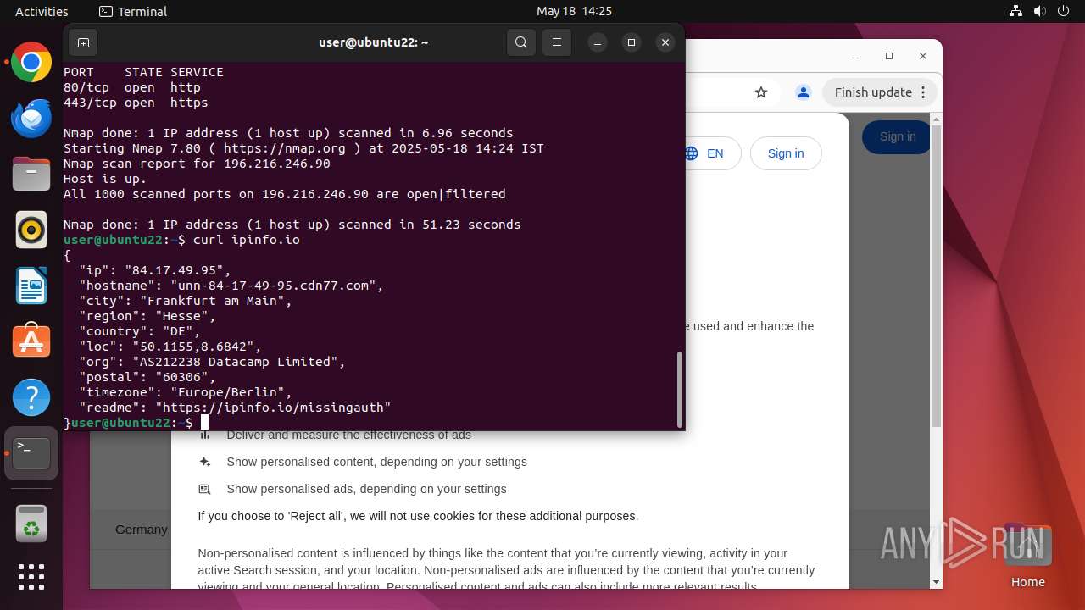Click the "https://ipinfo.io/missingauth" URL text
The width and height of the screenshot is (1085, 610).
272,408
